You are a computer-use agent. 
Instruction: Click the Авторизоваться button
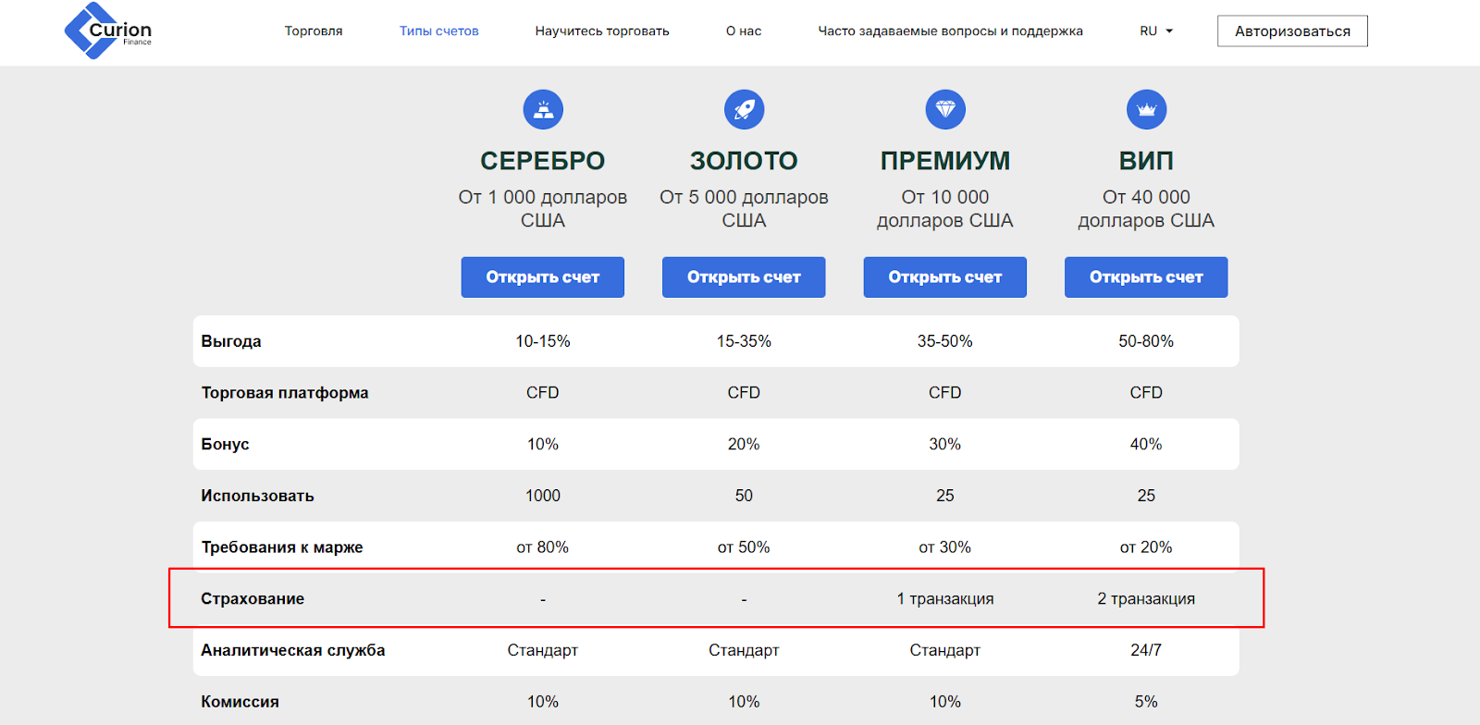[1292, 31]
